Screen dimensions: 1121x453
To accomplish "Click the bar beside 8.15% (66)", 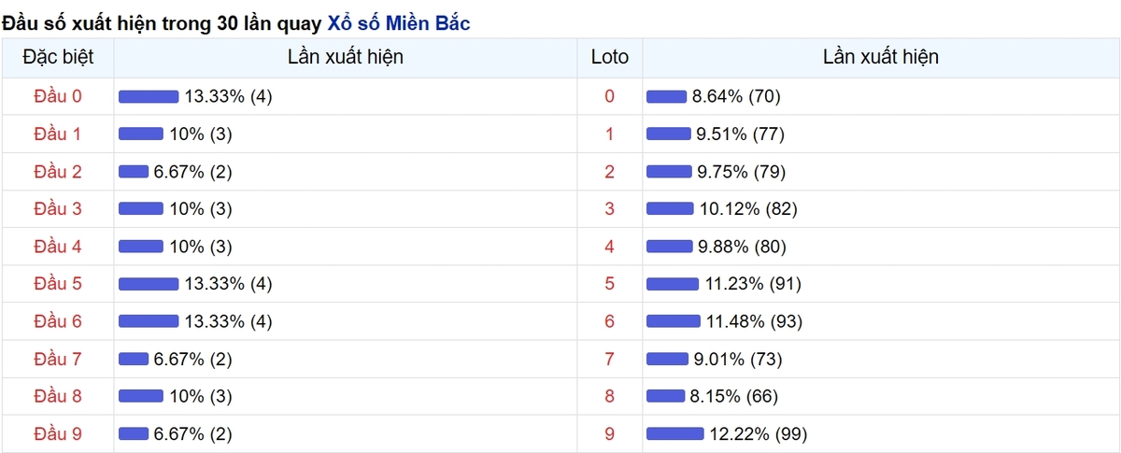I will point(665,396).
